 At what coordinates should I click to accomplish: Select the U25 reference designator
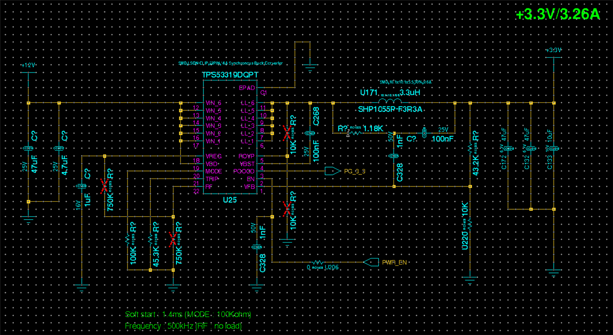(230, 199)
